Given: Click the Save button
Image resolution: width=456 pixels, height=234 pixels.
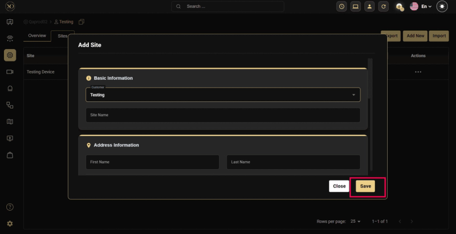Looking at the screenshot, I should coord(365,186).
